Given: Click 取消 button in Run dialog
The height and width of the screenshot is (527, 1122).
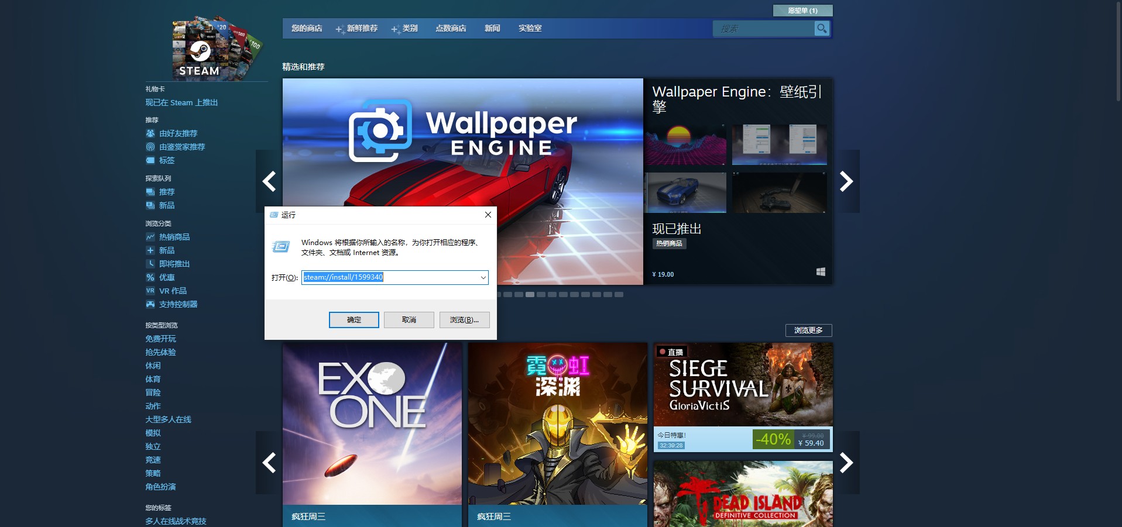Looking at the screenshot, I should coord(409,320).
